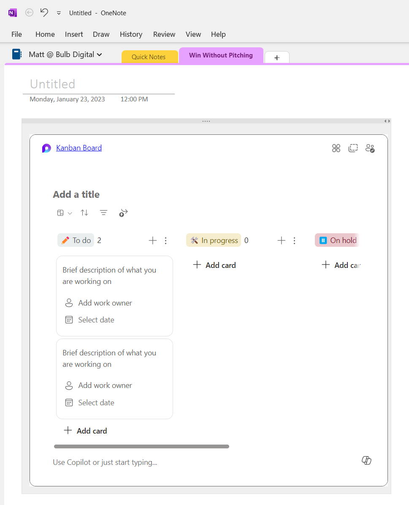Screen dimensions: 409x505
Task: Click the Undo arrow icon
Action: point(44,13)
